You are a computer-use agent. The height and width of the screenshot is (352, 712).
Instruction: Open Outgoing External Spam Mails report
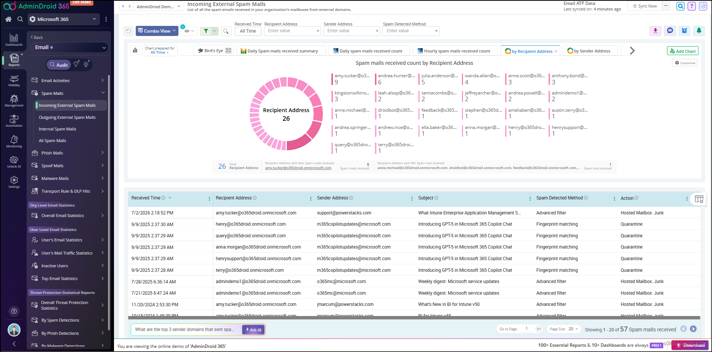pos(67,117)
